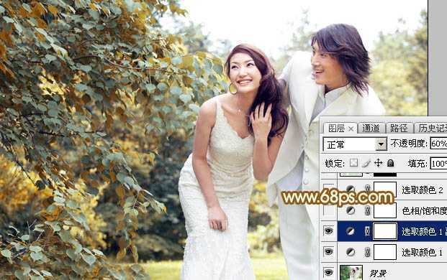Click mask link icon of 选取颜色 1 副本 layer
This screenshot has height=280, width=447.
click(x=368, y=231)
